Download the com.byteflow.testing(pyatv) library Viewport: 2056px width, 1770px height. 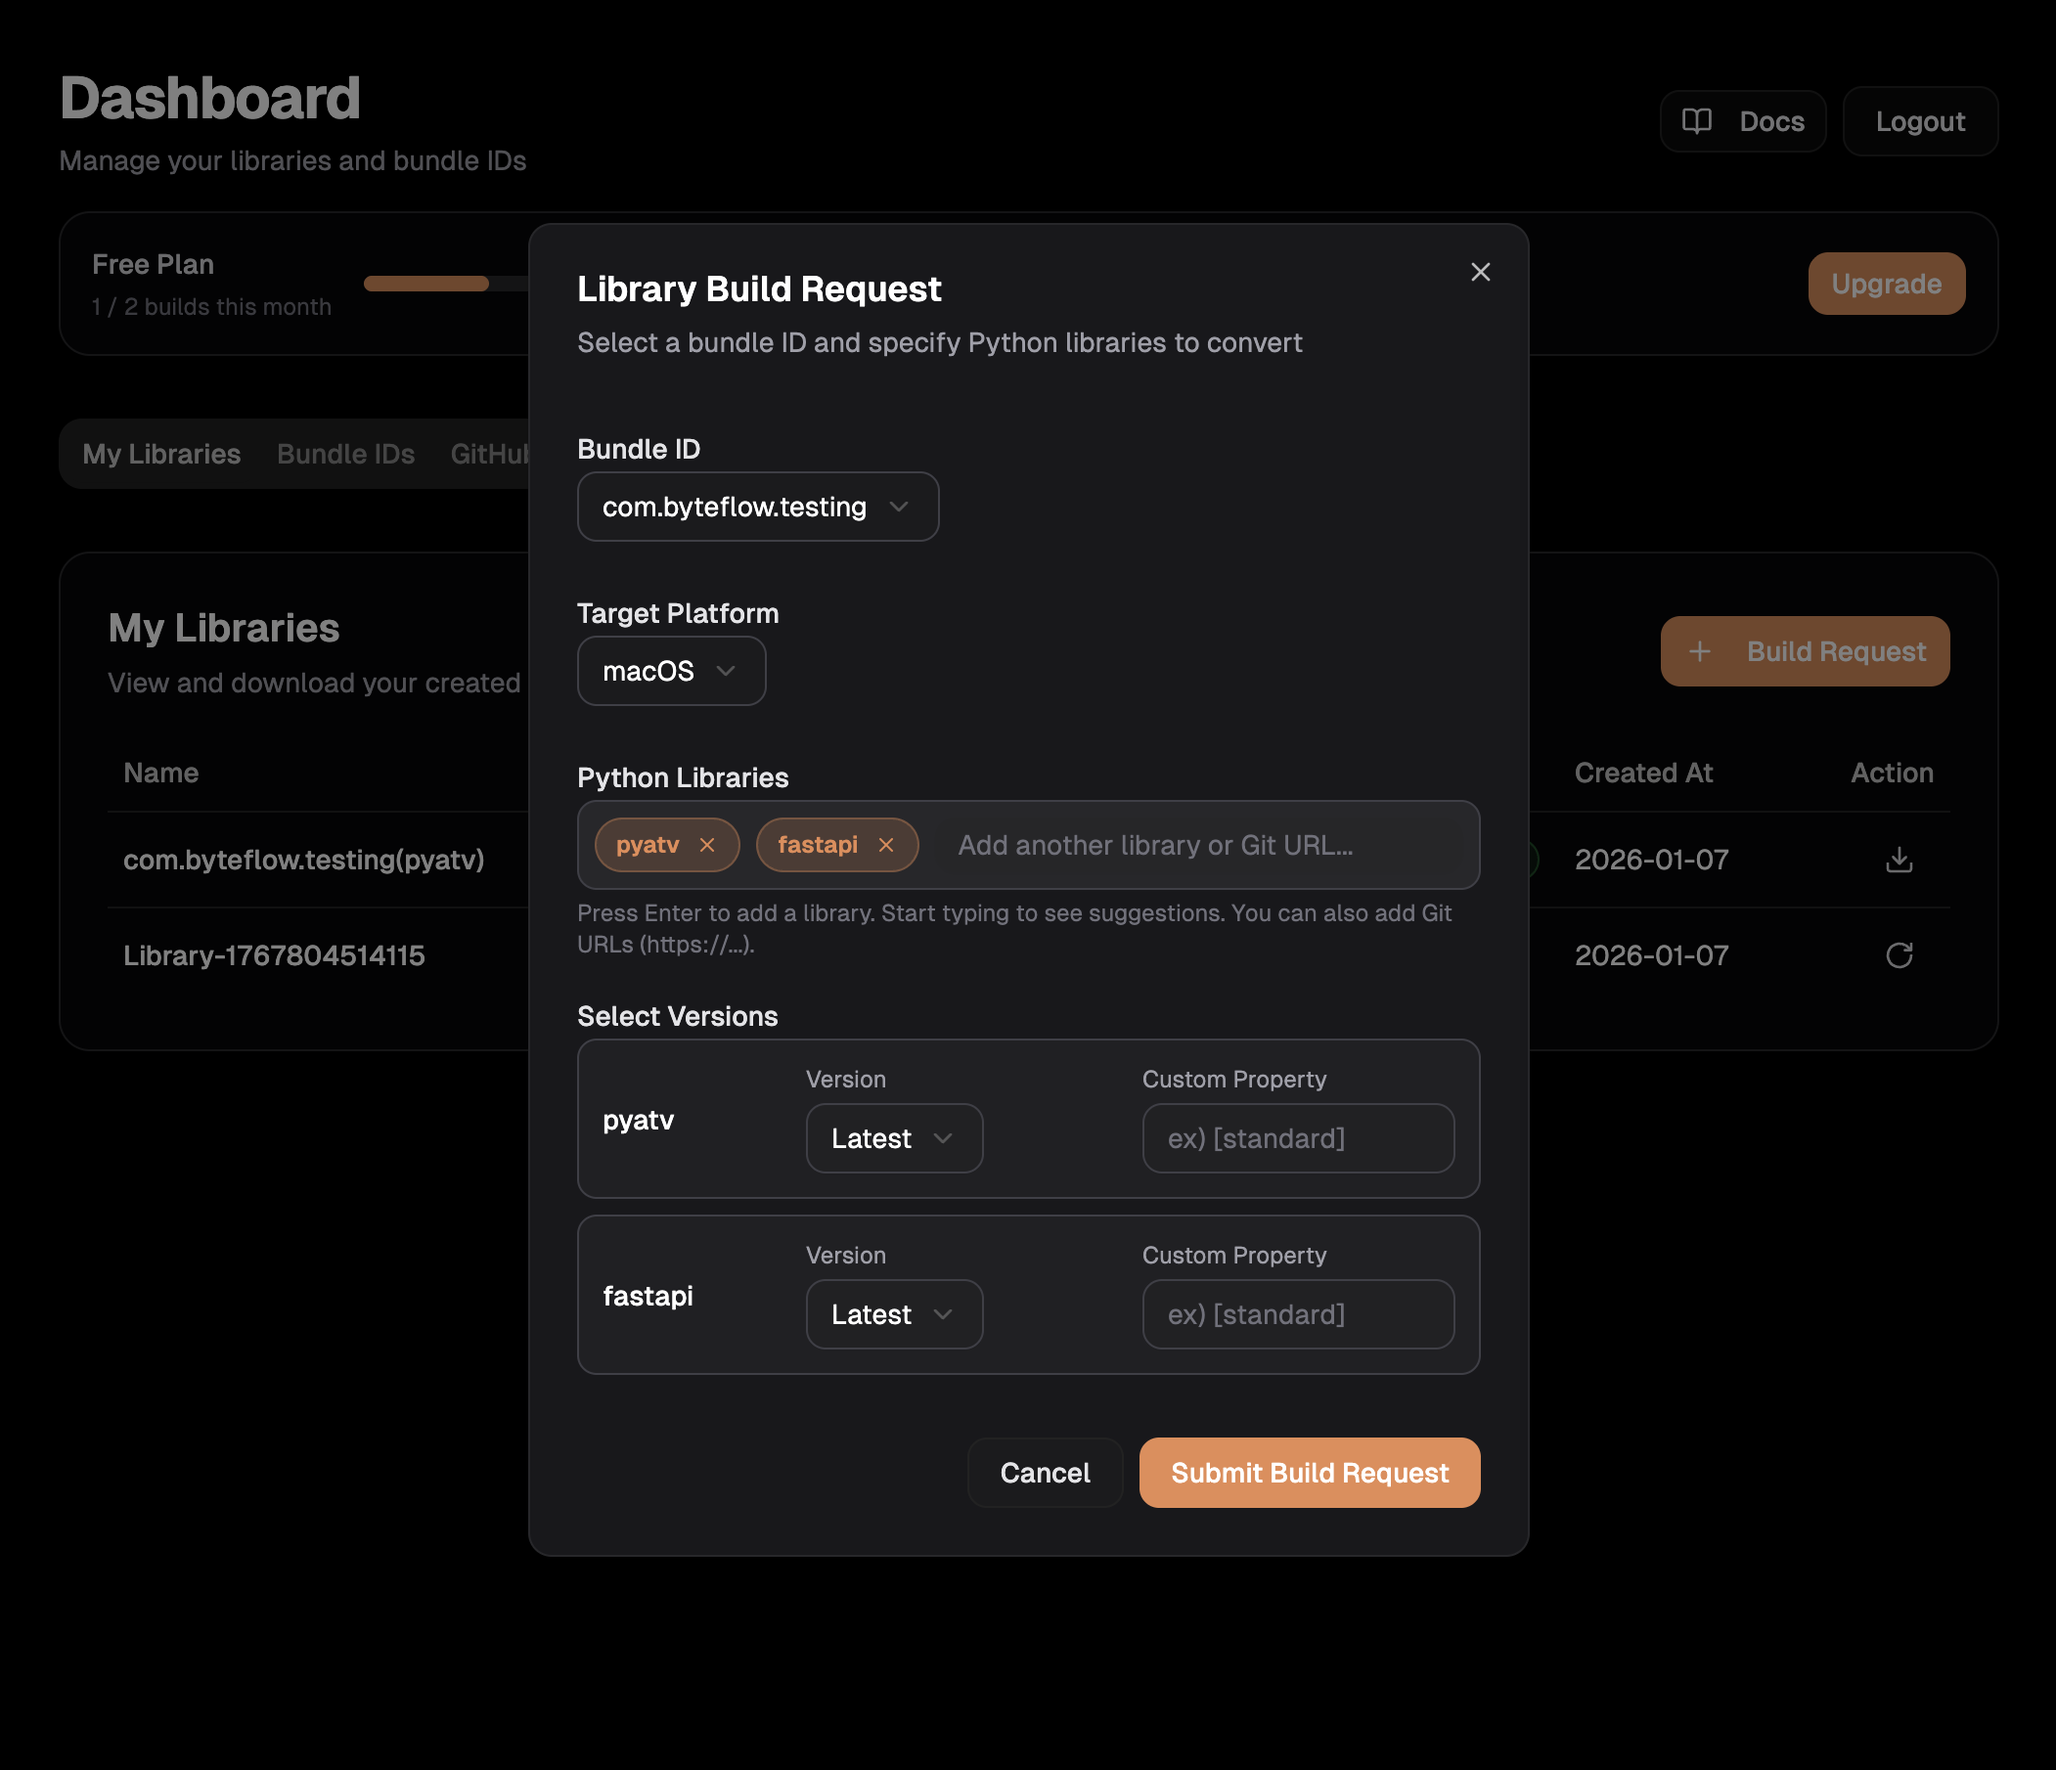pyautogui.click(x=1899, y=860)
